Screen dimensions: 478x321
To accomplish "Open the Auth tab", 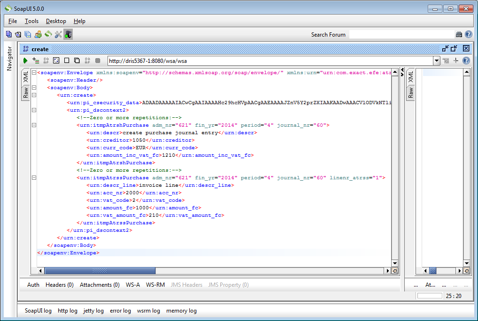I will (33, 285).
